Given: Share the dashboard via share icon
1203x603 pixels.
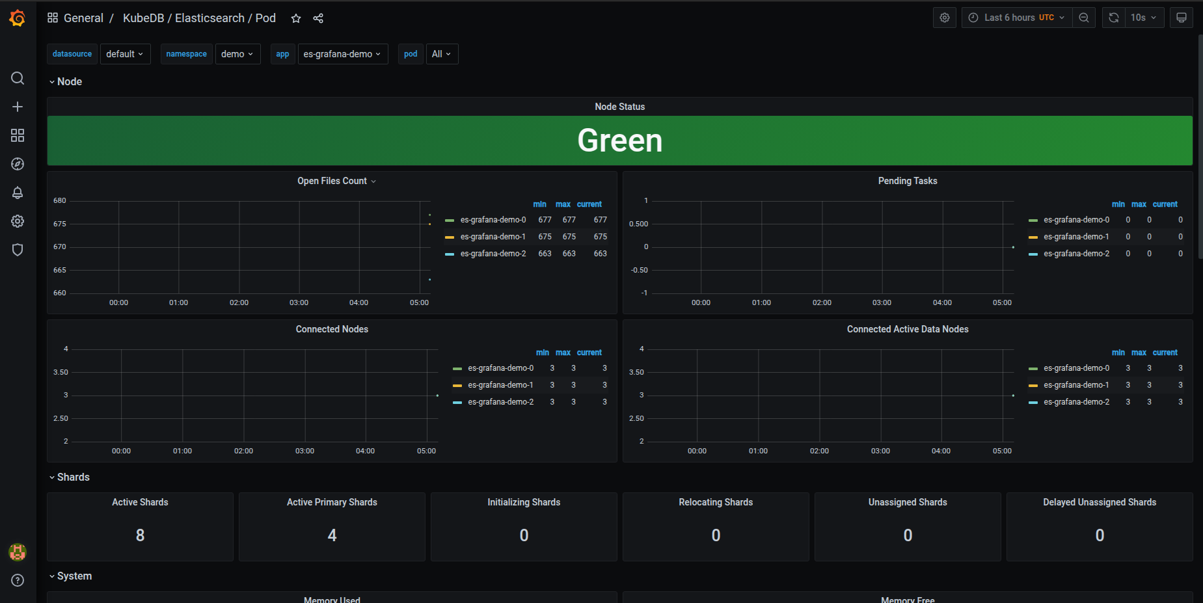Looking at the screenshot, I should coord(318,18).
